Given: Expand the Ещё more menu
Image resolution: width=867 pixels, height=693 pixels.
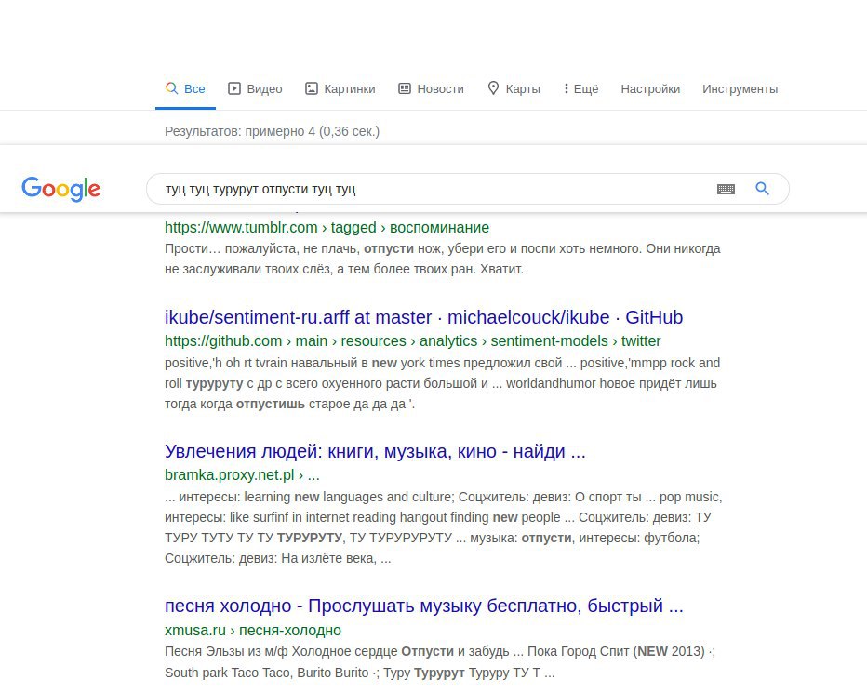Looking at the screenshot, I should pyautogui.click(x=580, y=89).
